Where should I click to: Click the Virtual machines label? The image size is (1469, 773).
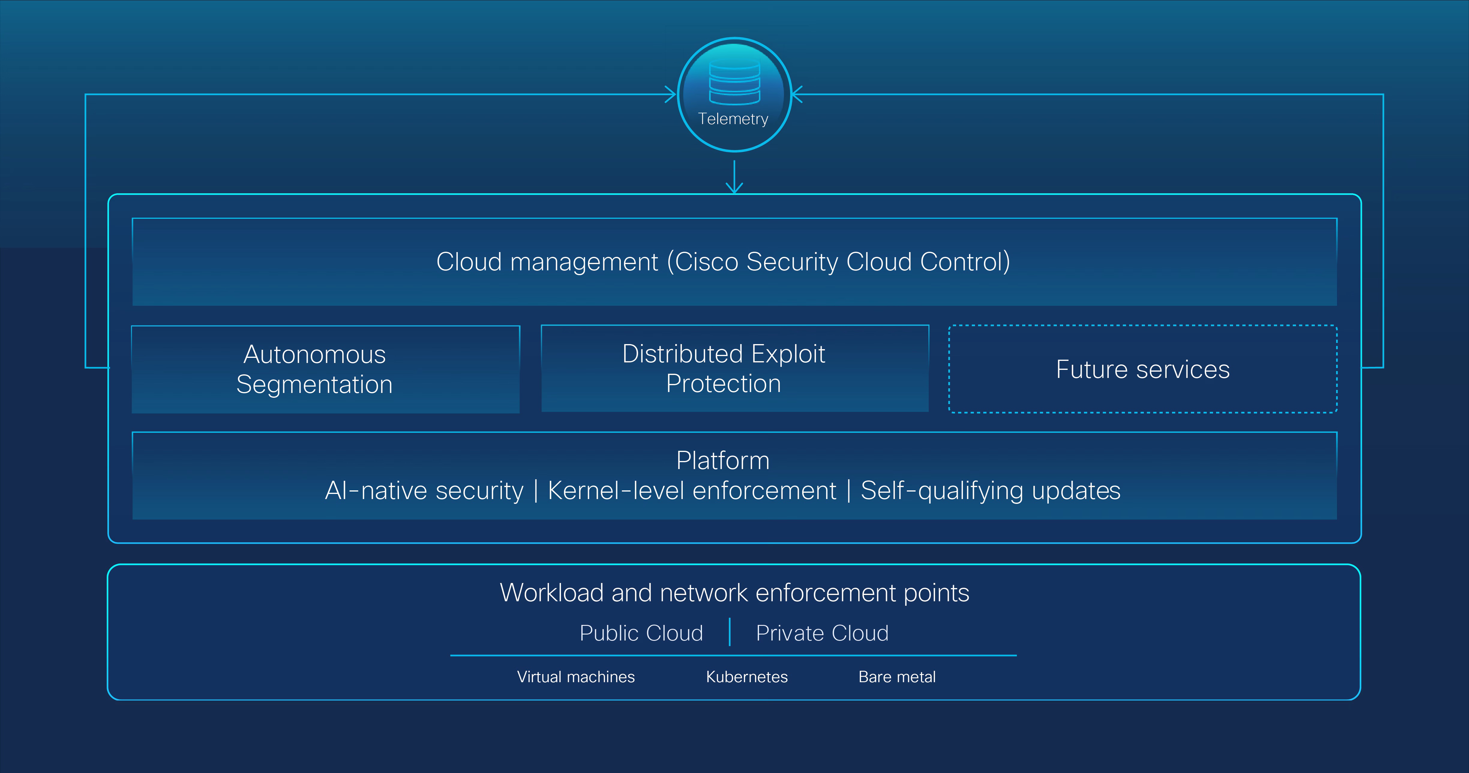click(x=575, y=677)
